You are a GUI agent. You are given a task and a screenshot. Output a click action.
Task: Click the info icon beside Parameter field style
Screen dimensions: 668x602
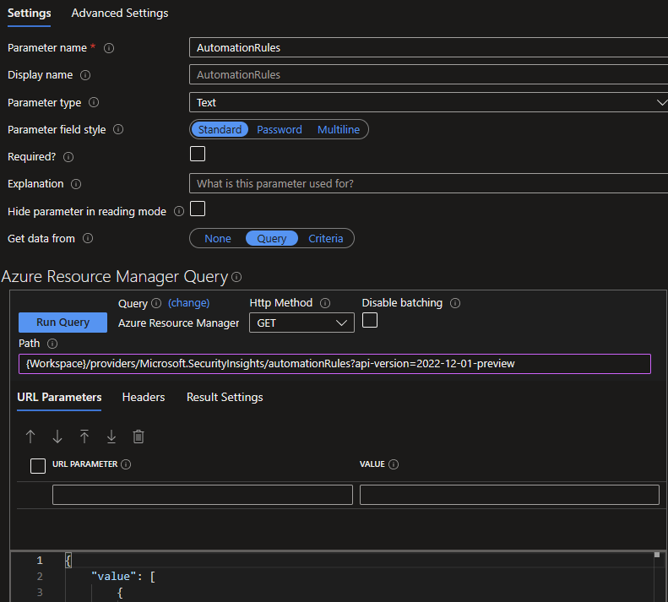[x=118, y=129]
